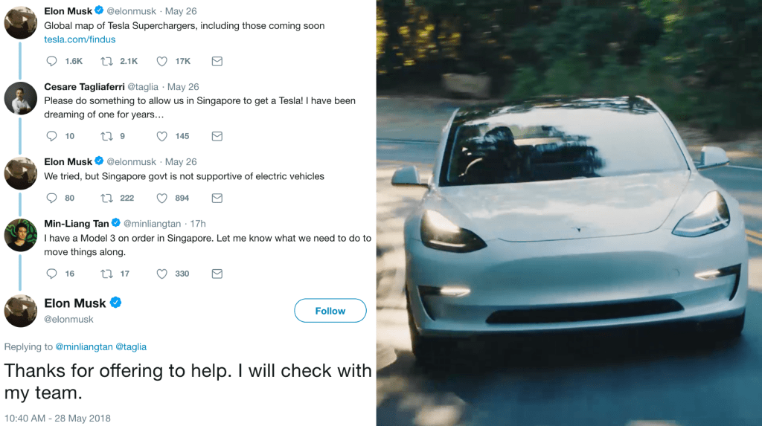
Task: Follow Elon Musk
Action: pyautogui.click(x=330, y=311)
